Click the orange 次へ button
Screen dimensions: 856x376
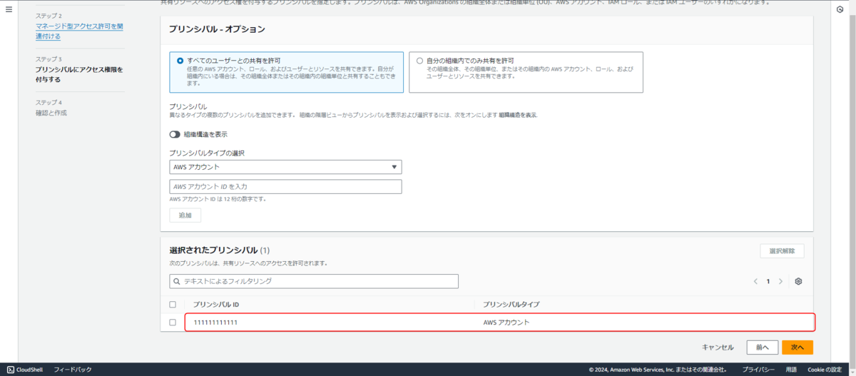point(798,347)
